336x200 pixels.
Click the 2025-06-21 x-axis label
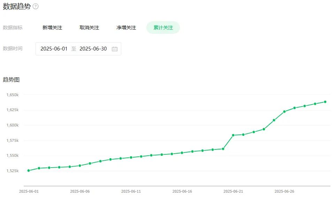[x=233, y=191]
